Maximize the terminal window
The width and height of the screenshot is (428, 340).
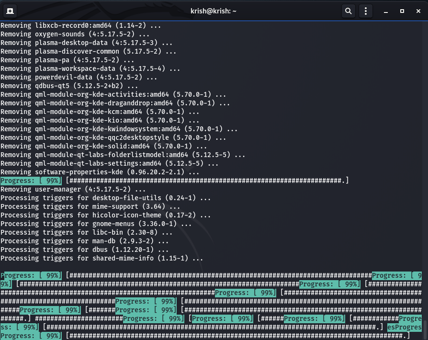click(x=402, y=11)
